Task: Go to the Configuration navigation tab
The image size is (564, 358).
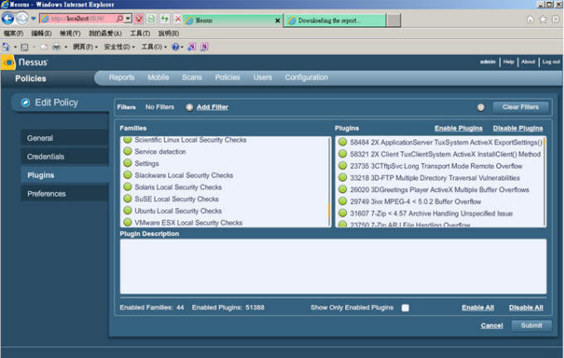Action: [x=306, y=77]
